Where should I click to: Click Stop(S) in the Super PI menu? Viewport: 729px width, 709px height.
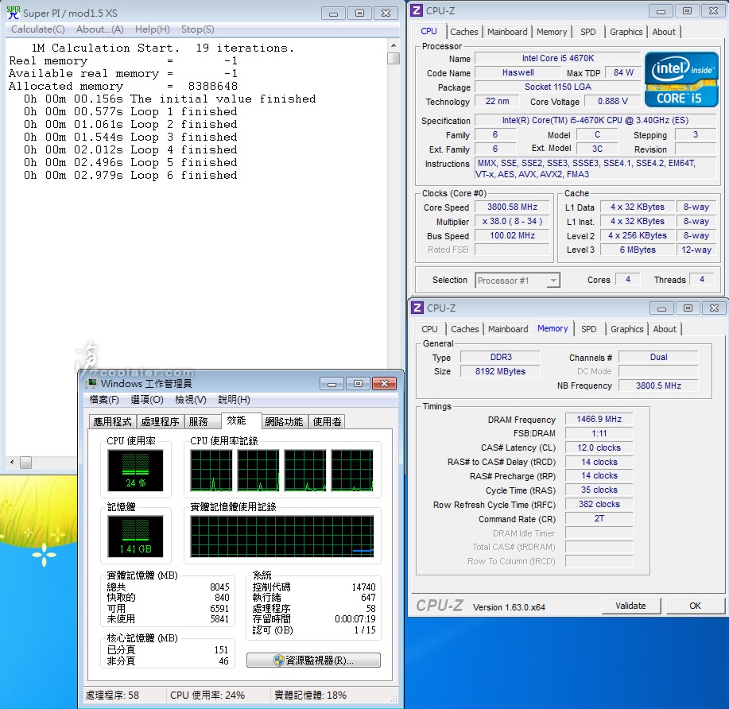click(x=198, y=29)
